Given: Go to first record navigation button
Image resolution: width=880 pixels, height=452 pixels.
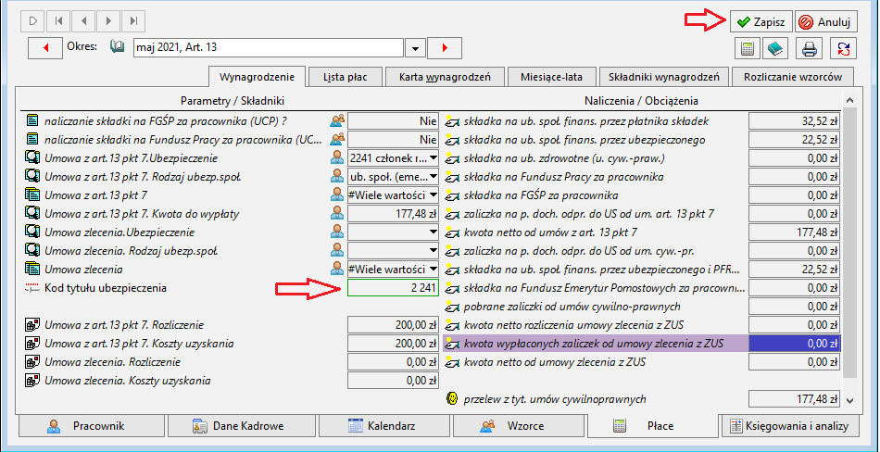Looking at the screenshot, I should click(x=58, y=21).
